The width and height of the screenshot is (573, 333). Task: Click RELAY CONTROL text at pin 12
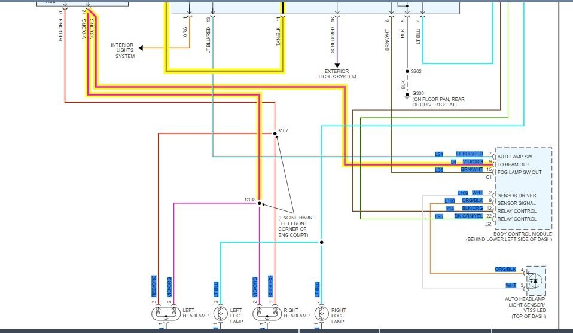point(517,211)
